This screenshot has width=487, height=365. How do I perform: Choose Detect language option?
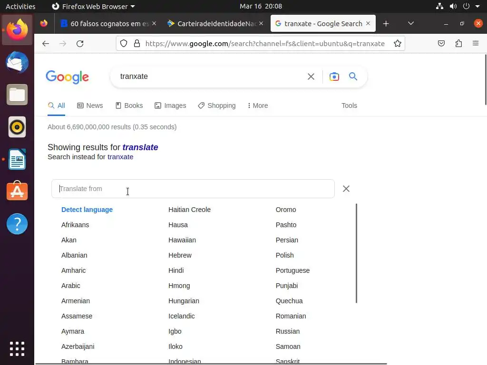click(x=87, y=210)
